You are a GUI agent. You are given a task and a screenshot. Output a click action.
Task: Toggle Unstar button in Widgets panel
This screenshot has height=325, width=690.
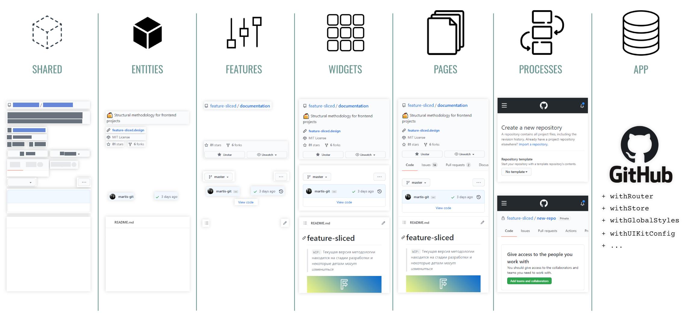click(323, 155)
